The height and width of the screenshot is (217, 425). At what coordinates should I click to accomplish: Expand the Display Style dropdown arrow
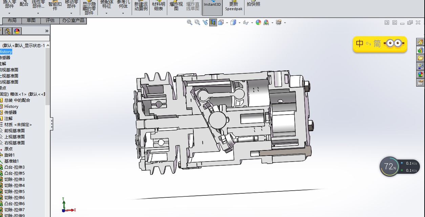click(239, 23)
